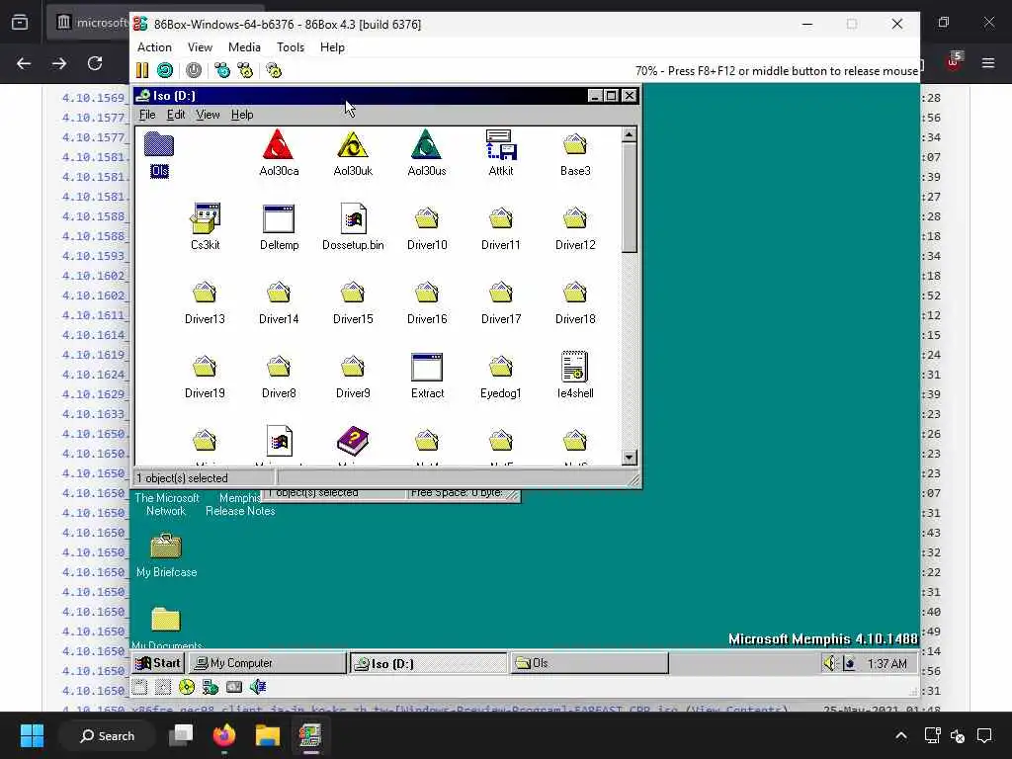The width and height of the screenshot is (1012, 759).
Task: Open File Explorer from Windows taskbar
Action: [x=267, y=735]
